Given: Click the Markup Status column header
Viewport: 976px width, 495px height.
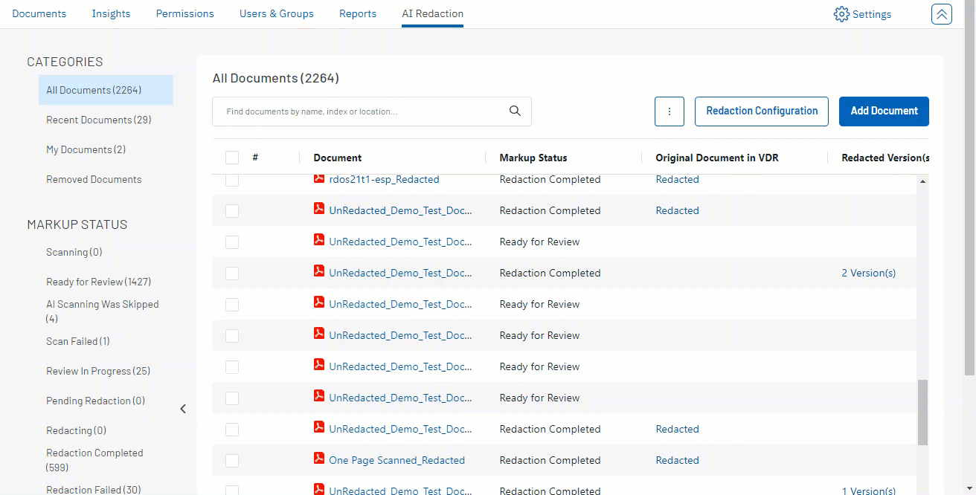Looking at the screenshot, I should tap(533, 158).
